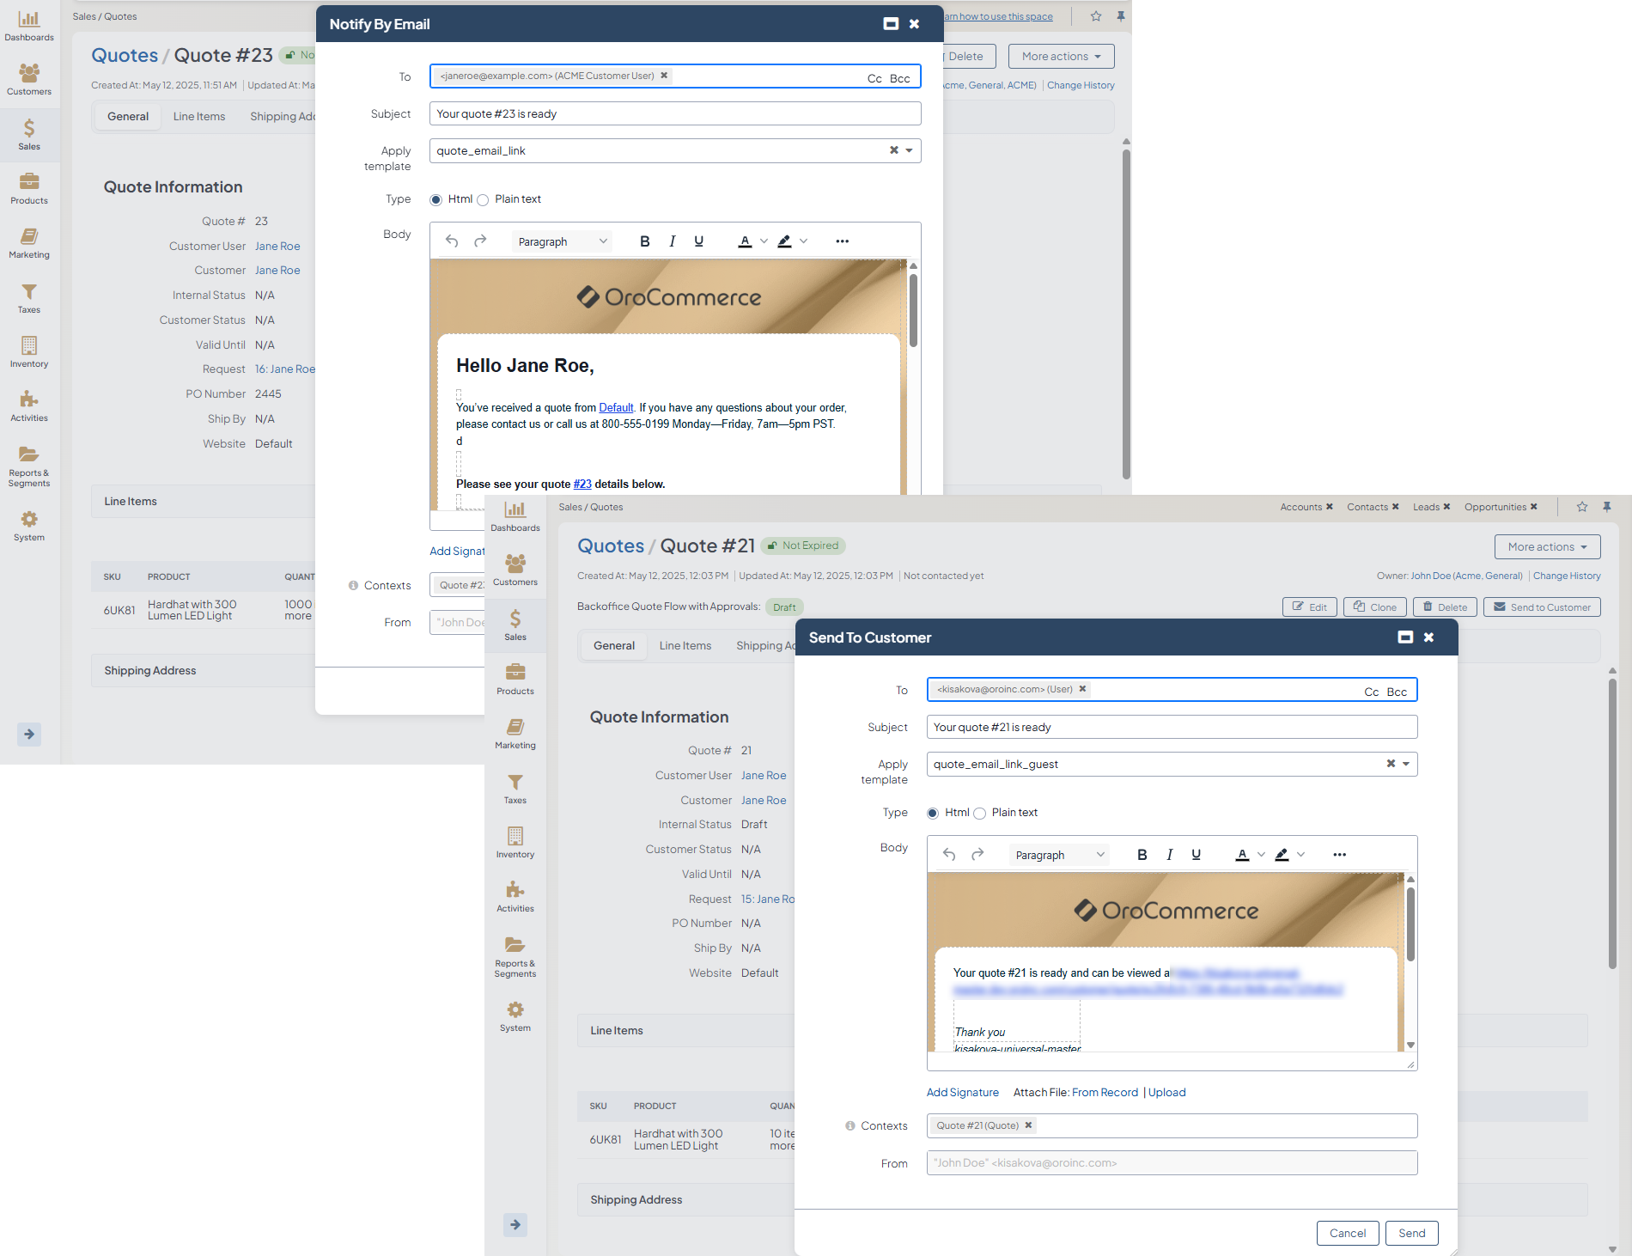
Task: Open quote_email_link_guest template dropdown
Action: pyautogui.click(x=1406, y=764)
